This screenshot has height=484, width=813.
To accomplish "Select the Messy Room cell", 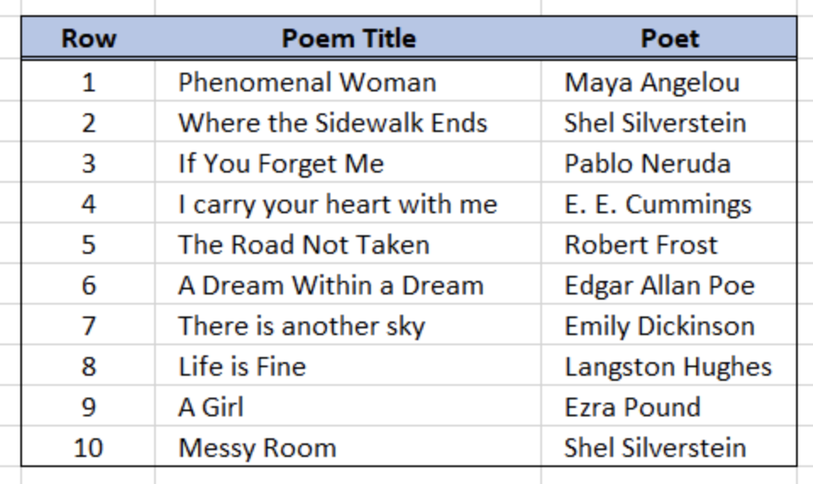I will 348,447.
